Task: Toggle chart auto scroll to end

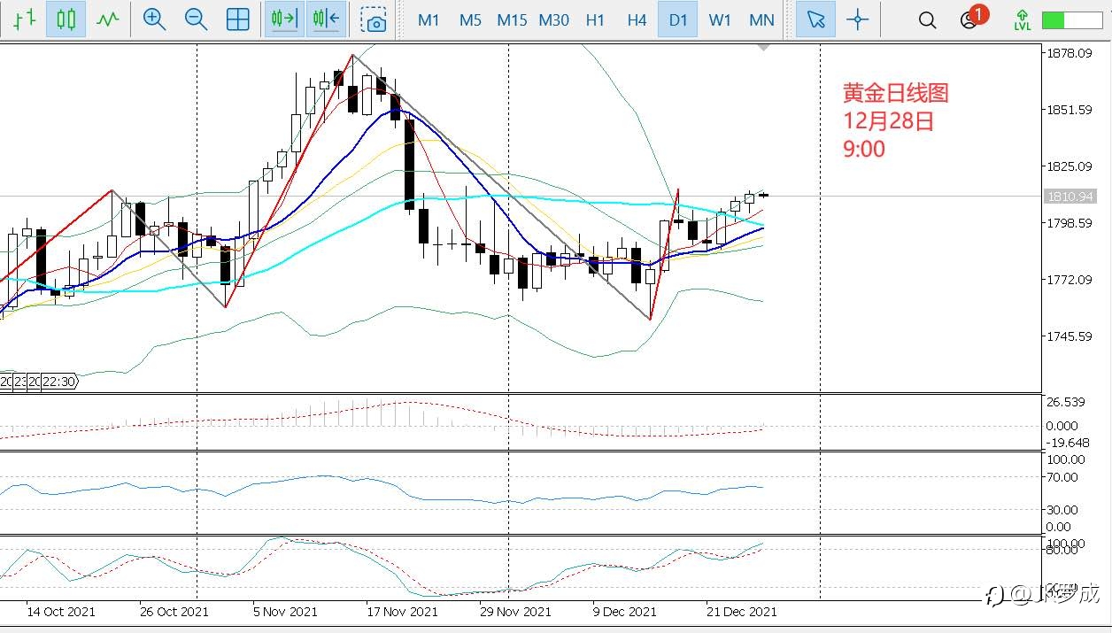Action: click(x=284, y=19)
